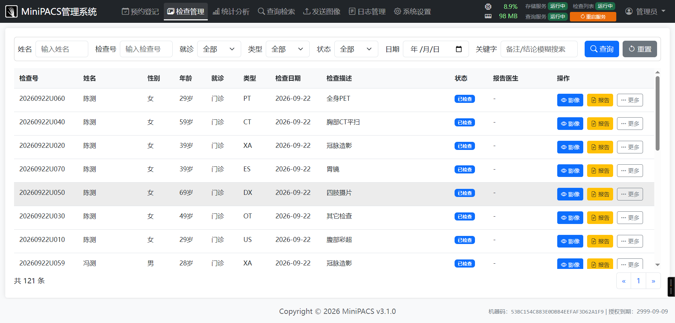The height and width of the screenshot is (323, 675).
Task: Go to the previous page with «
Action: click(624, 281)
